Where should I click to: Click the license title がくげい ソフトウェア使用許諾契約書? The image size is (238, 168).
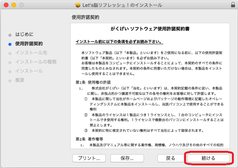(x=150, y=29)
